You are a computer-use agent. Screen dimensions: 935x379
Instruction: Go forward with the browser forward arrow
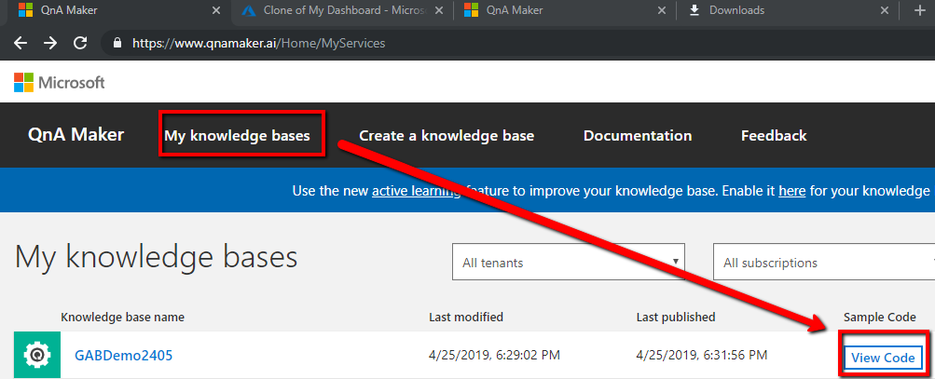click(x=50, y=43)
